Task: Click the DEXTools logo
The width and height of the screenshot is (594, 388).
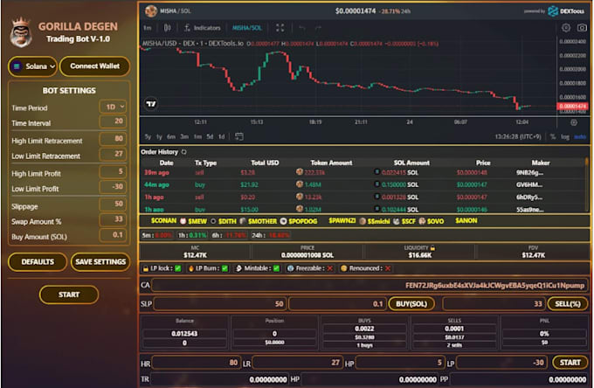Action: (566, 11)
